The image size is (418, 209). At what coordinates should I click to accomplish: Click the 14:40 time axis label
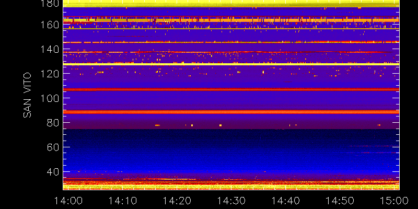click(x=286, y=201)
